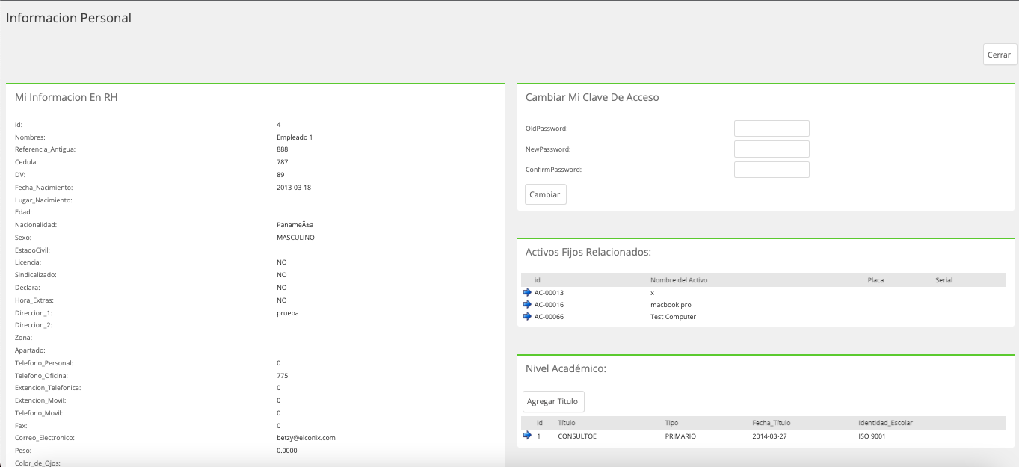Click the AC-00066 asset id
The height and width of the screenshot is (467, 1019).
tap(549, 317)
